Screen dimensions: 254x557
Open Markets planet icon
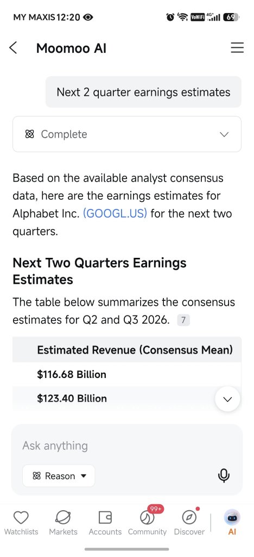[63, 518]
